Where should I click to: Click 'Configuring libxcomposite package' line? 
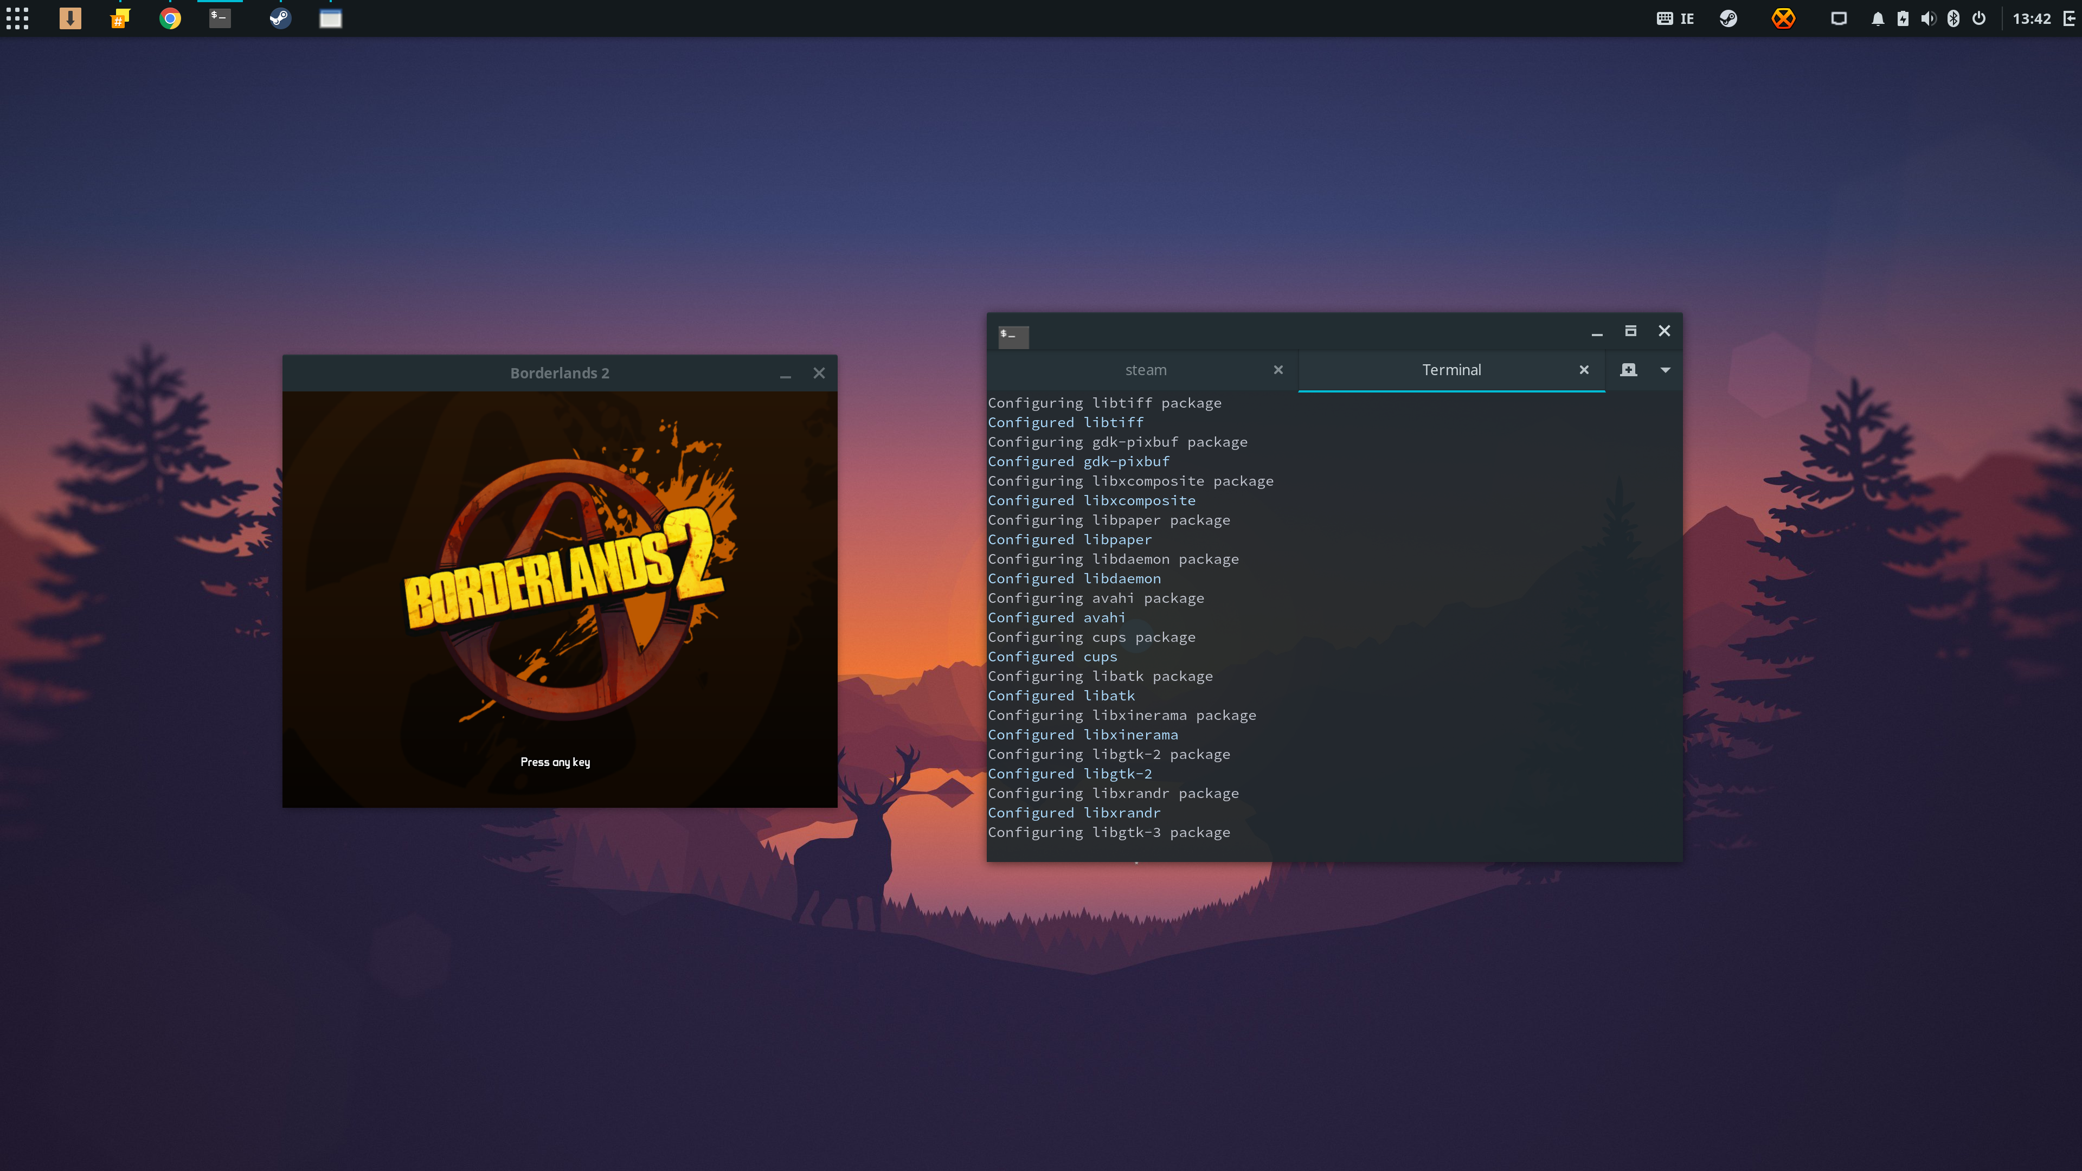[x=1130, y=481]
